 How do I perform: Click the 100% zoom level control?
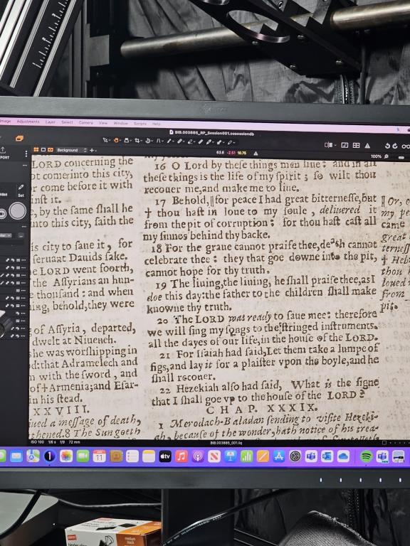376,156
